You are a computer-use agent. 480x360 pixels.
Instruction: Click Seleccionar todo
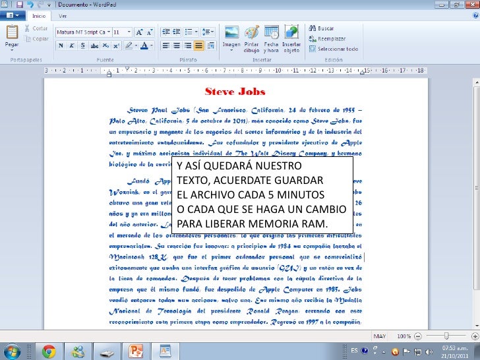pyautogui.click(x=334, y=49)
